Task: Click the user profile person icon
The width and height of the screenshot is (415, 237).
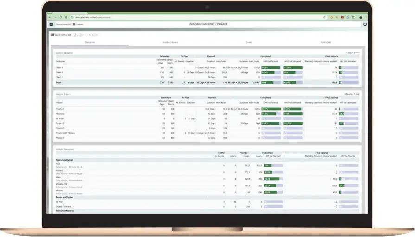Action: click(x=74, y=24)
